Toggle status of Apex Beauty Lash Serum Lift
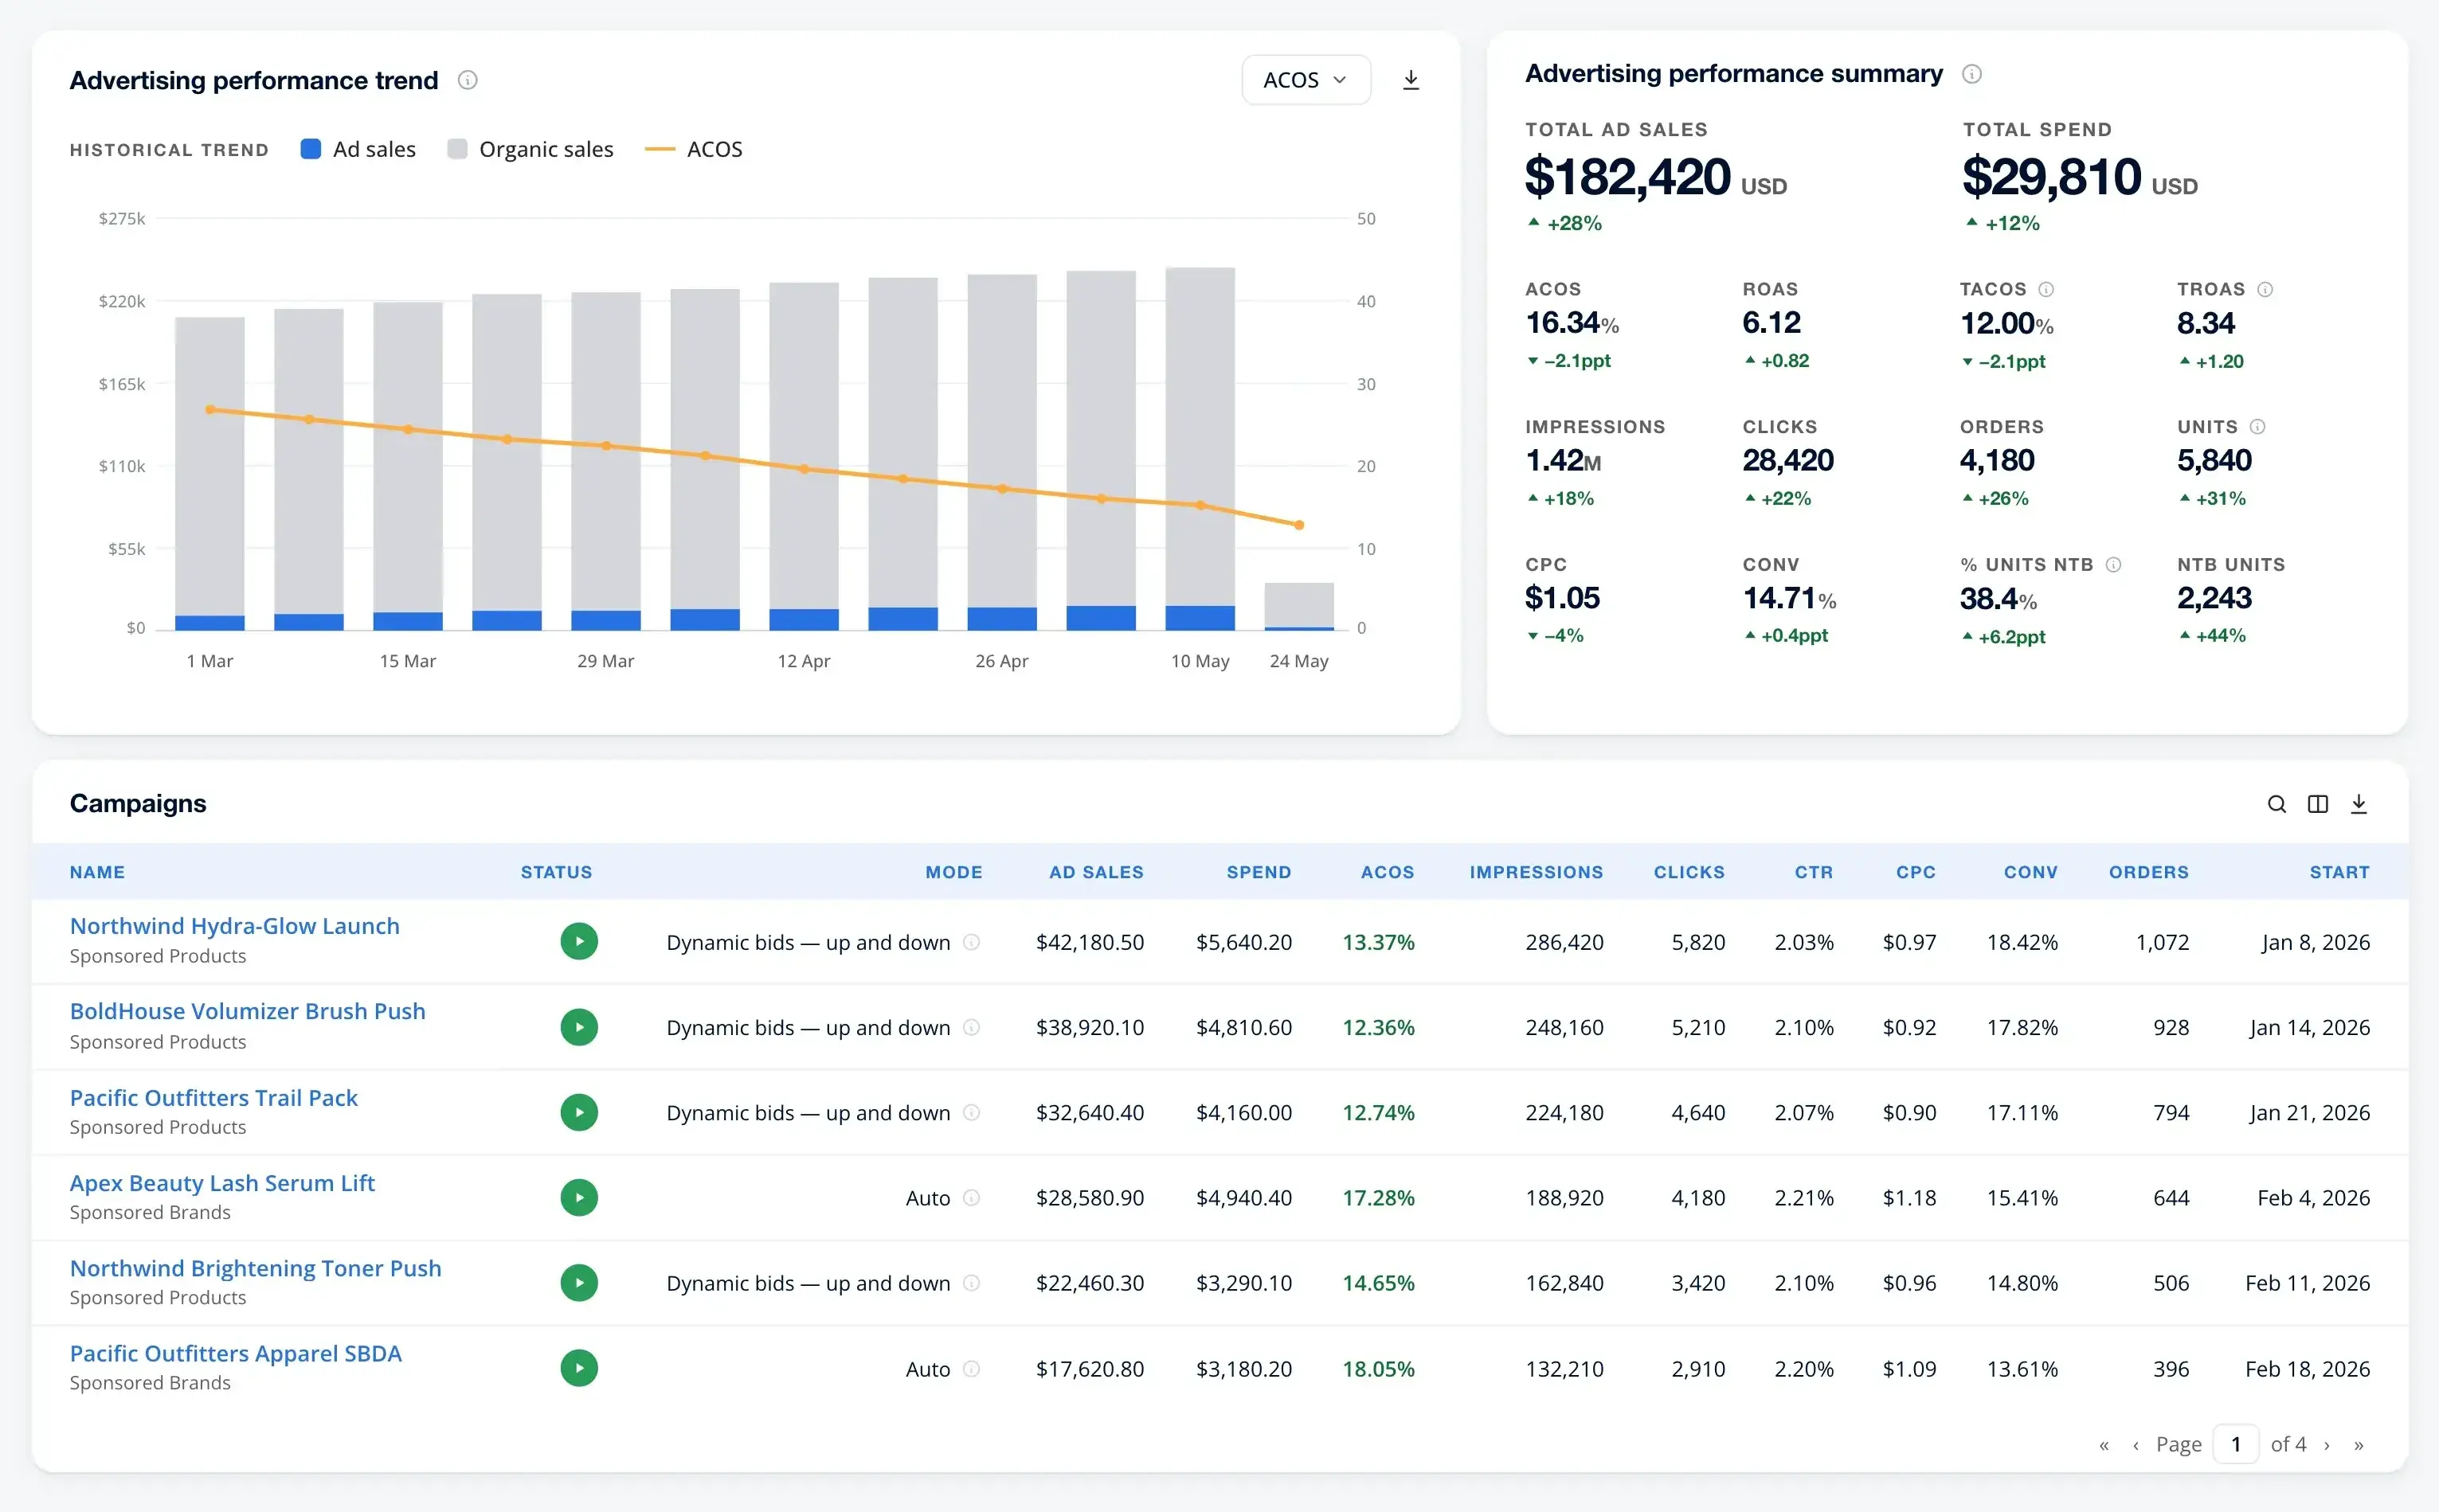 (578, 1198)
